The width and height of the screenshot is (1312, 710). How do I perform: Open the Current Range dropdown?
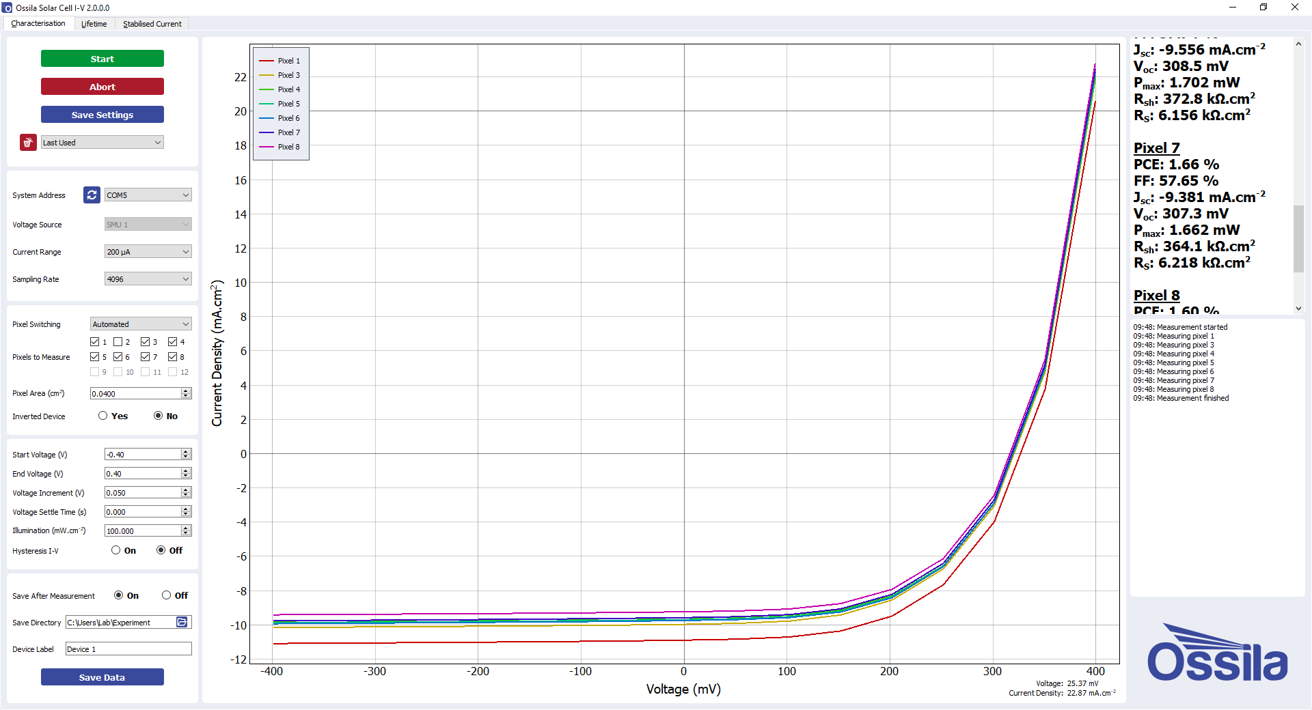coord(148,251)
